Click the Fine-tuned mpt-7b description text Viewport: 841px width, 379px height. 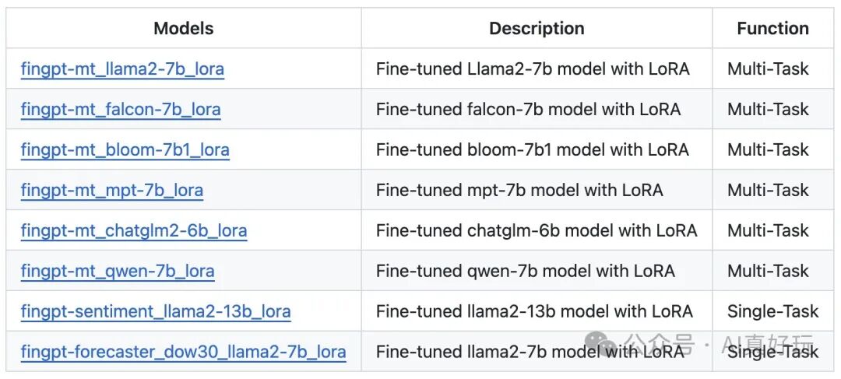(x=519, y=191)
